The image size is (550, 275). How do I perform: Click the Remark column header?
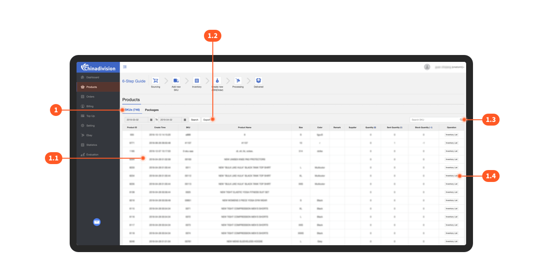[337, 127]
